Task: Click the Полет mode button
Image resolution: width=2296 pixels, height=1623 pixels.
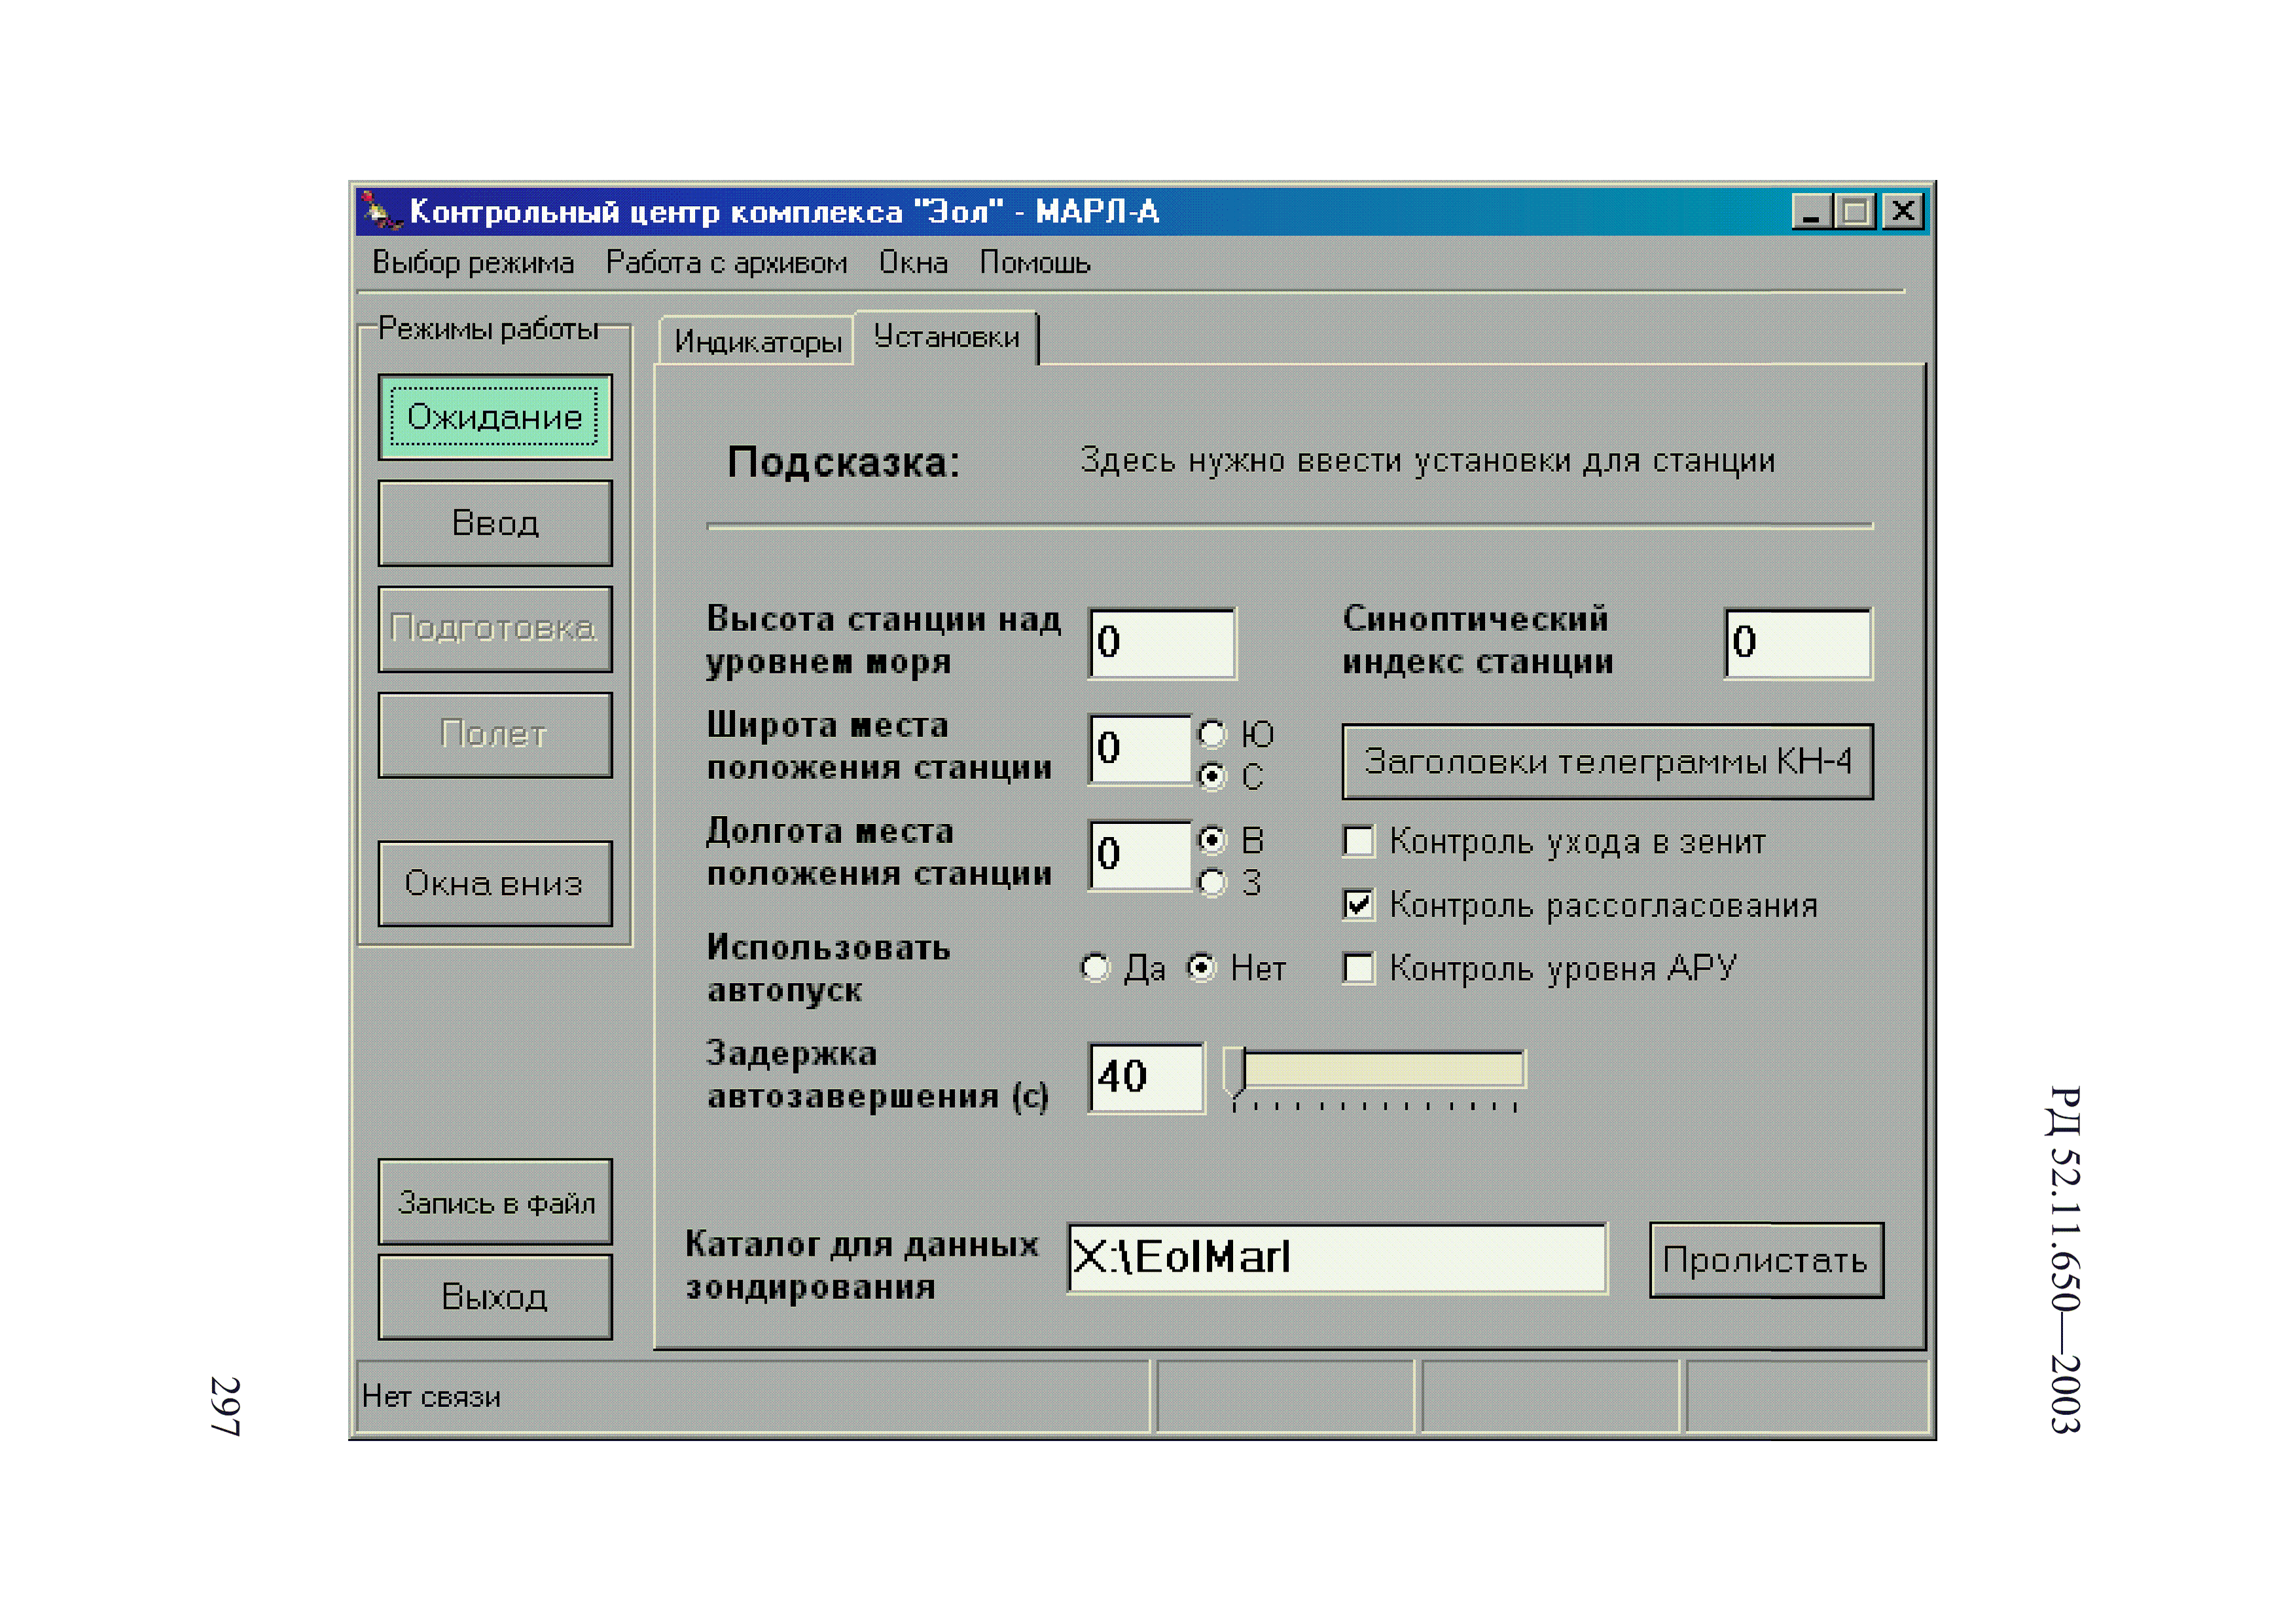Action: [495, 735]
